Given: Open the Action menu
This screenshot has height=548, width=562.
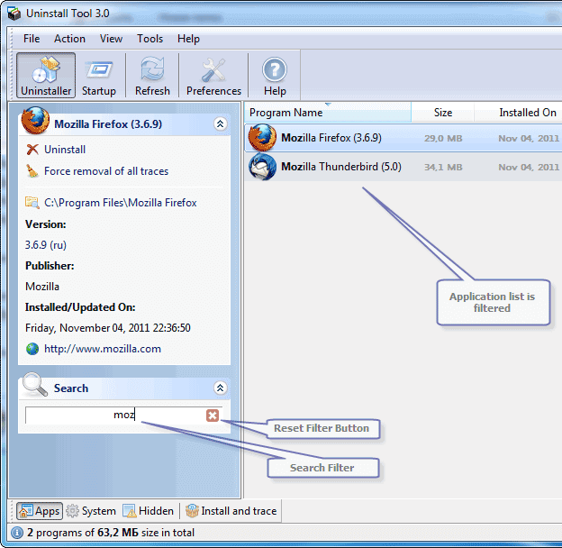Looking at the screenshot, I should [69, 39].
